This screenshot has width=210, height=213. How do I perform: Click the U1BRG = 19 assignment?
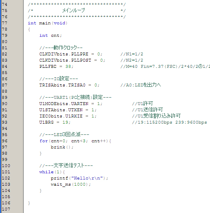[x=55, y=122]
